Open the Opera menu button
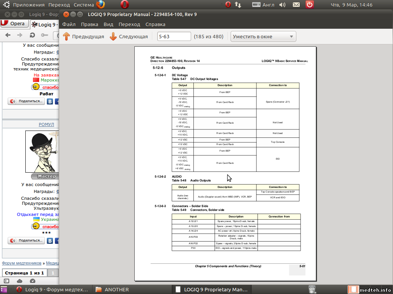This screenshot has width=393, height=294. 14,24
